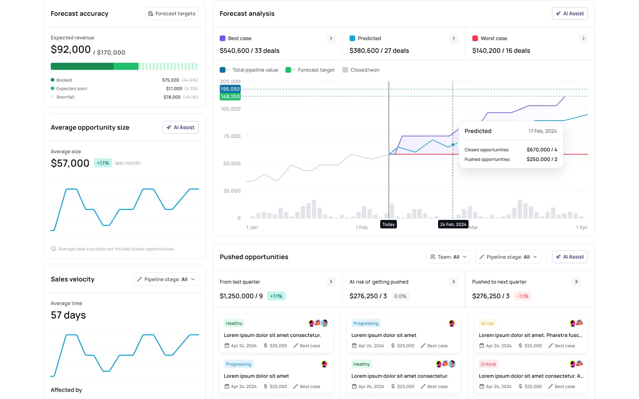
Task: Click the Best case trend icon on the Critical card
Action: 551,386
